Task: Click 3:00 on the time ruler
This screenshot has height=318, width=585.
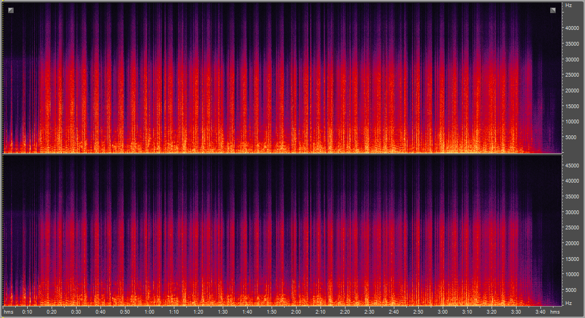Action: [443, 312]
